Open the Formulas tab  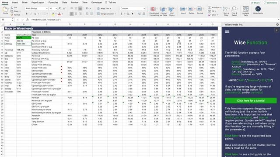pyautogui.click(x=53, y=3)
